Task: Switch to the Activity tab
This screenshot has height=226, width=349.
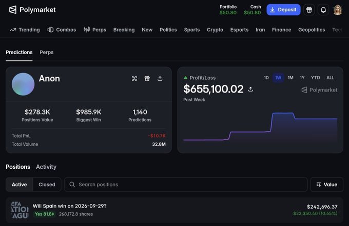Action: 46,167
